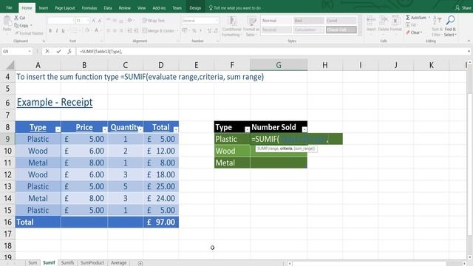The width and height of the screenshot is (473, 266).
Task: Click Orientation text angle icon
Action: tap(130, 21)
